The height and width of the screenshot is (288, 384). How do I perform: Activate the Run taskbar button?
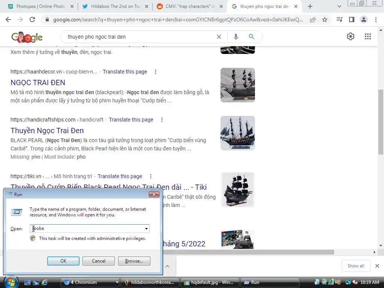point(270,282)
